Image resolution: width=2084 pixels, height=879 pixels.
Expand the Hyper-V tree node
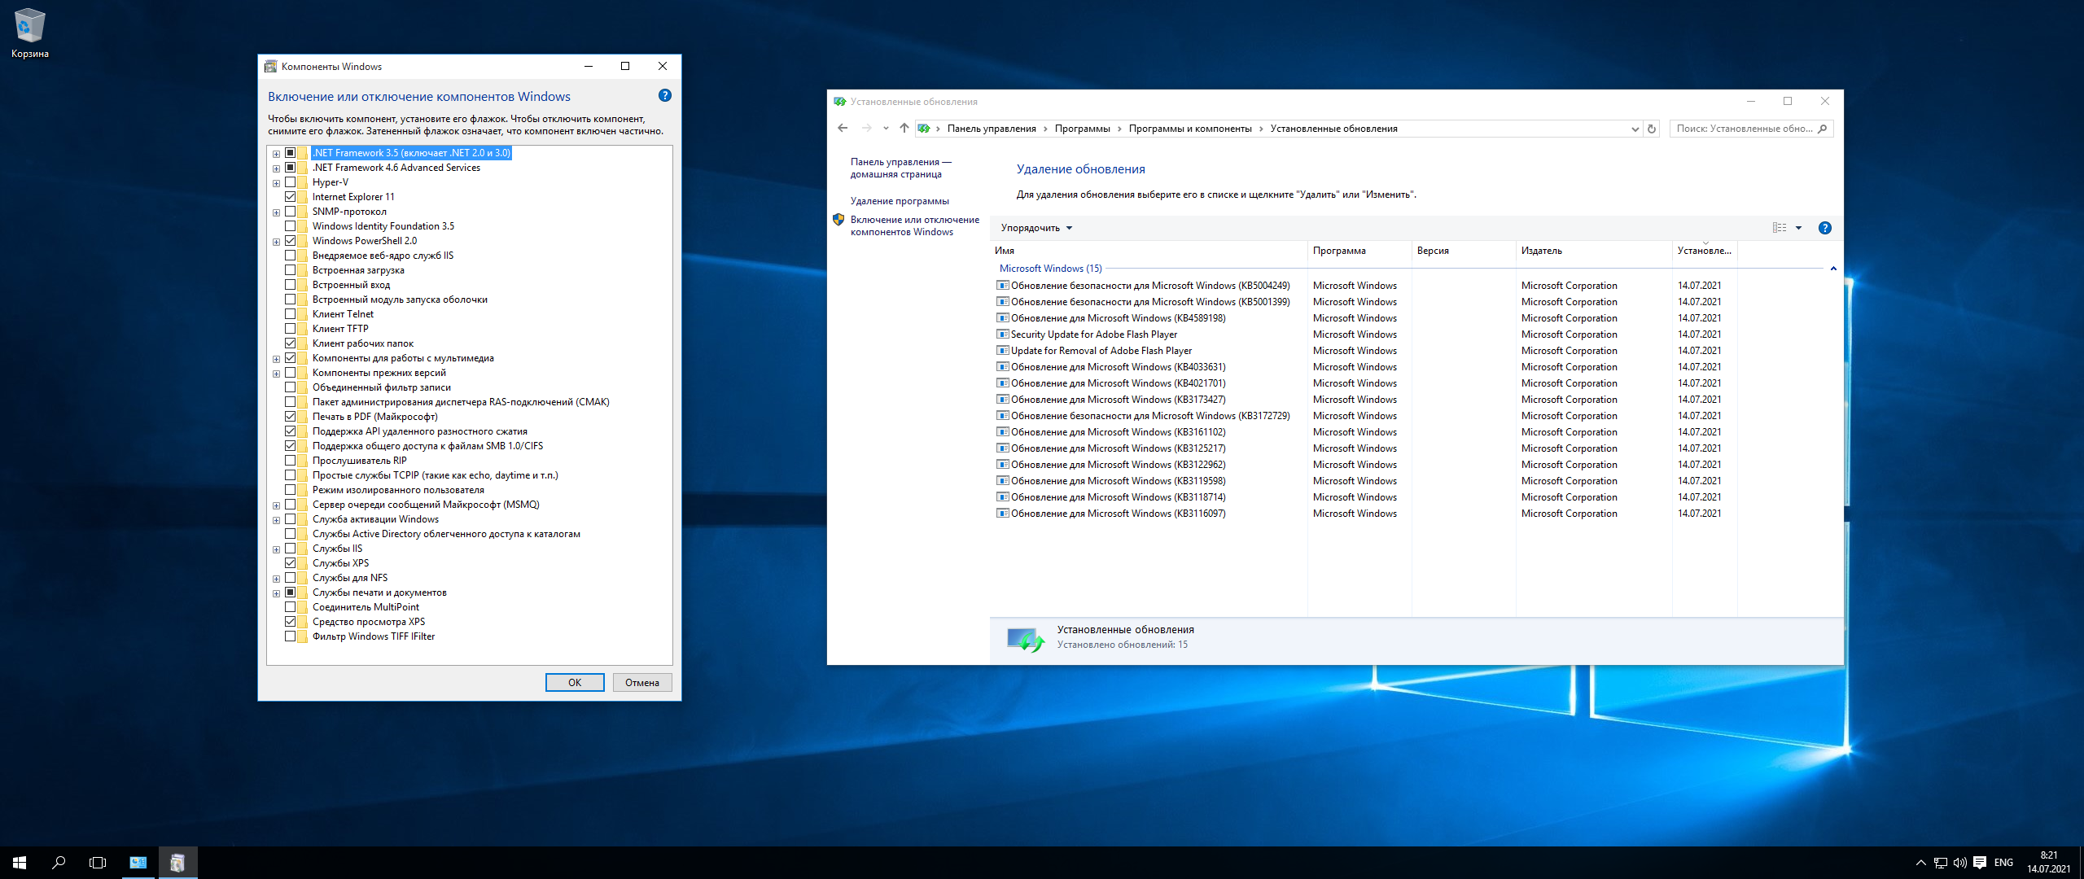(276, 183)
